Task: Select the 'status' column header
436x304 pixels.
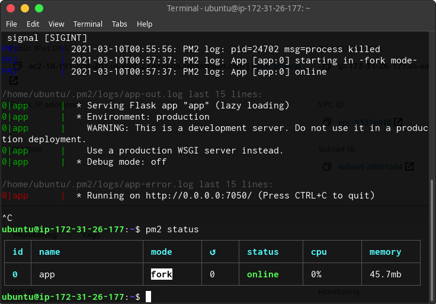Action: pos(263,252)
